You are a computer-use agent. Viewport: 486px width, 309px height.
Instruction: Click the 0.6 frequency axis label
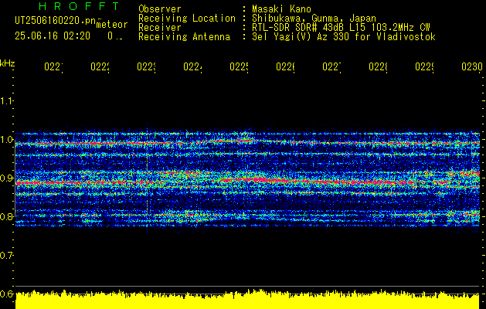click(7, 294)
